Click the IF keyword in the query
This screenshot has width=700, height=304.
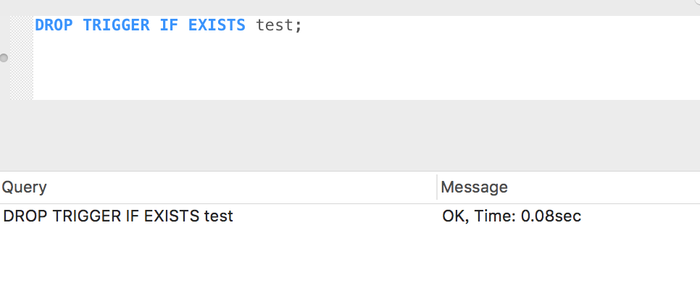(169, 25)
